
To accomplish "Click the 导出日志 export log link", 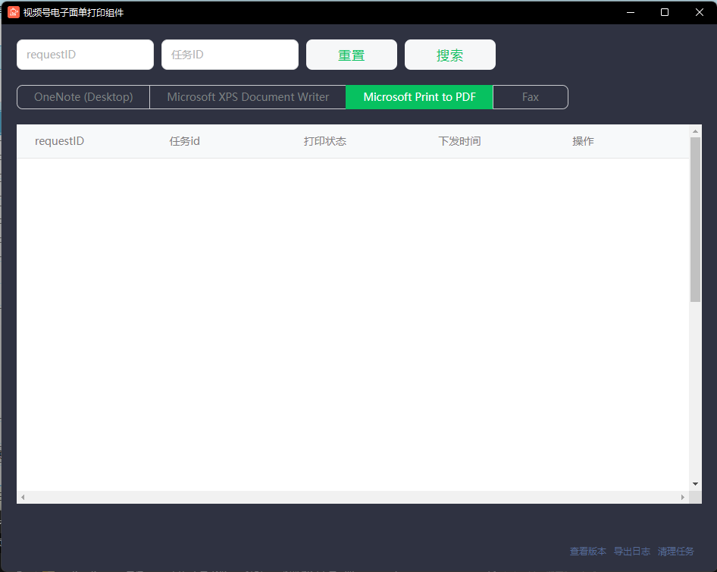I will coord(632,552).
